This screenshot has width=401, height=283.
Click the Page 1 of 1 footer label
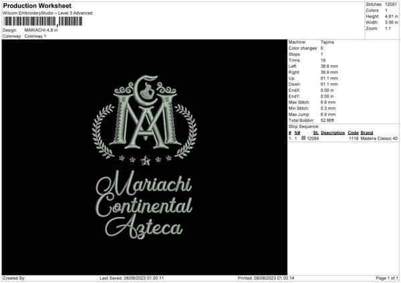pyautogui.click(x=387, y=278)
